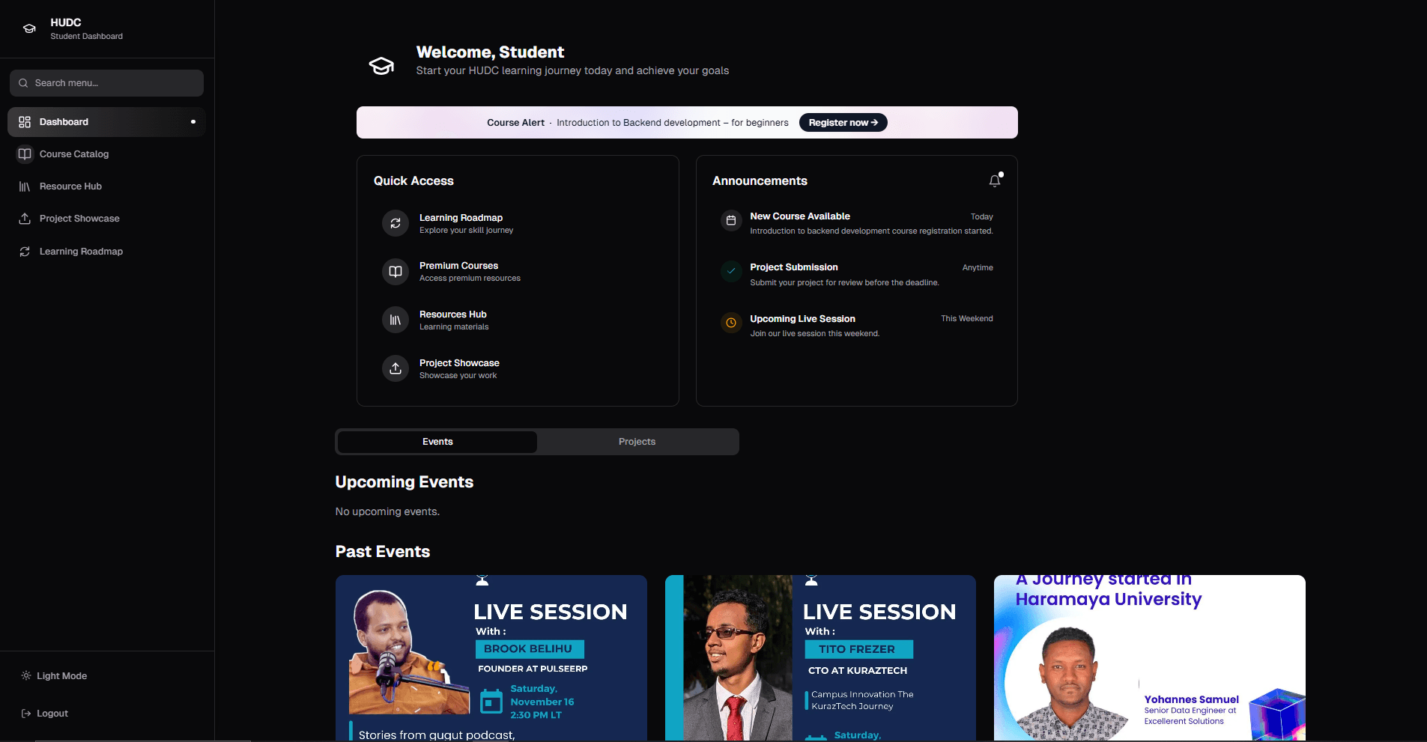Click the Resources Hub library icon
1427x742 pixels.
(x=396, y=320)
